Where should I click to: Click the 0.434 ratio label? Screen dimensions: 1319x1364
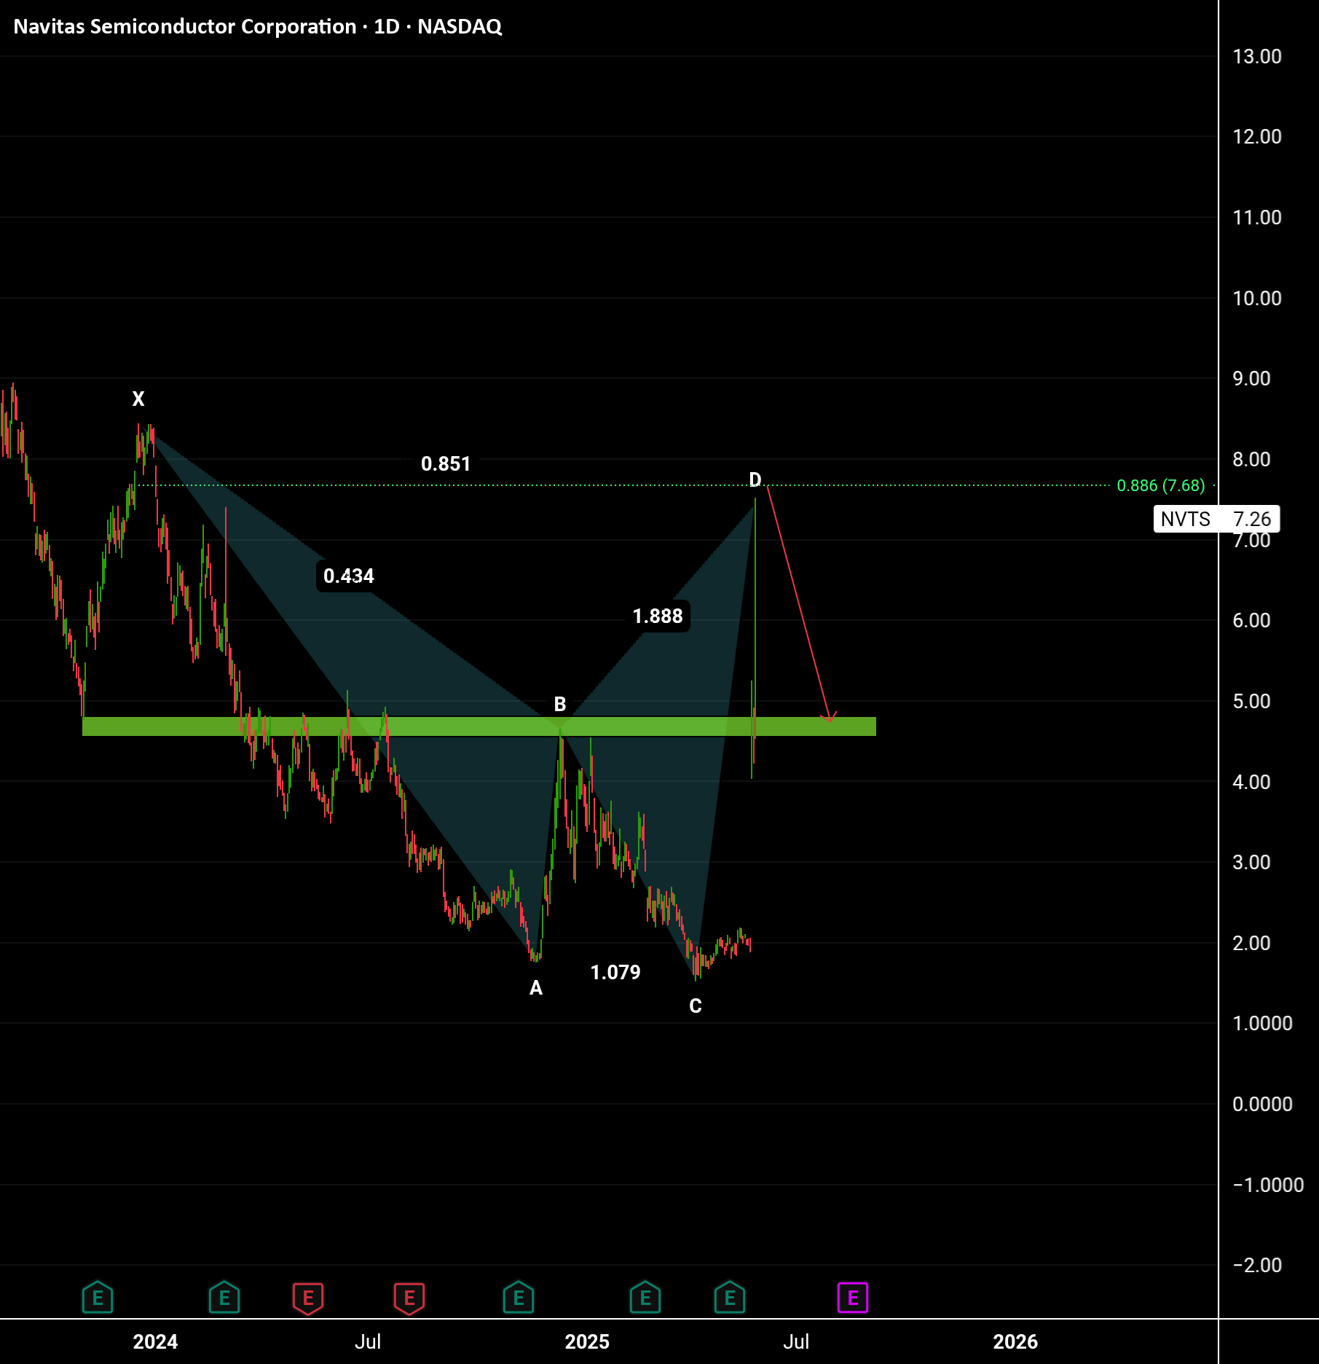click(x=348, y=576)
